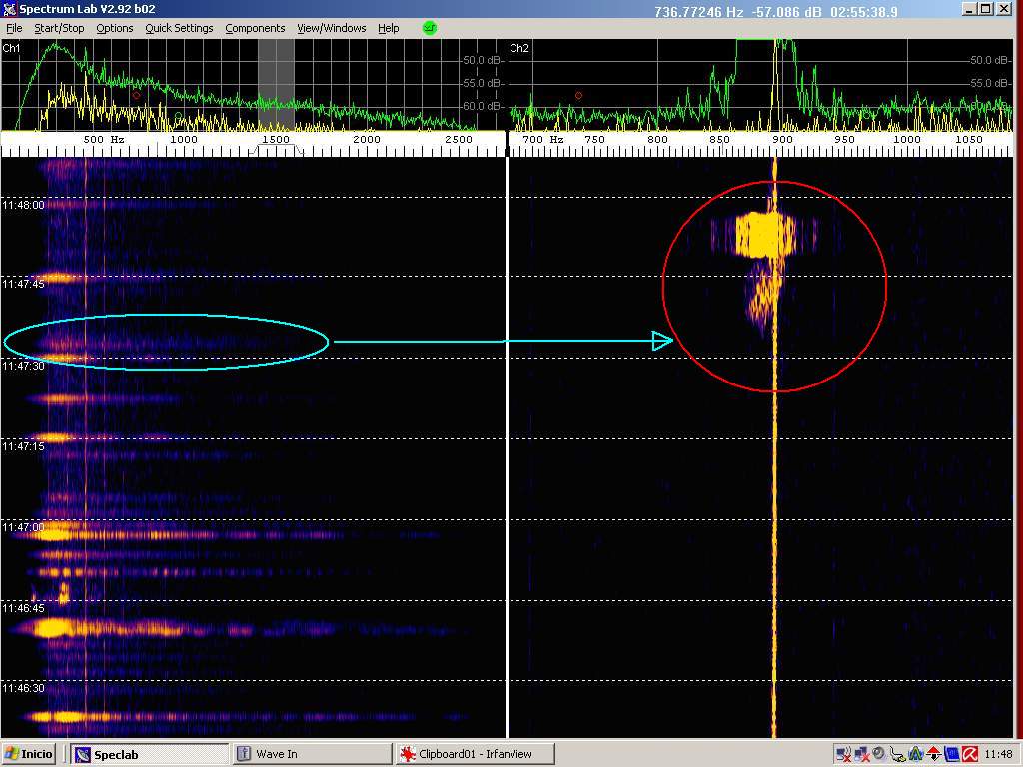Click the Spectrum Lab title bar icon
The image size is (1023, 767).
pyautogui.click(x=9, y=10)
